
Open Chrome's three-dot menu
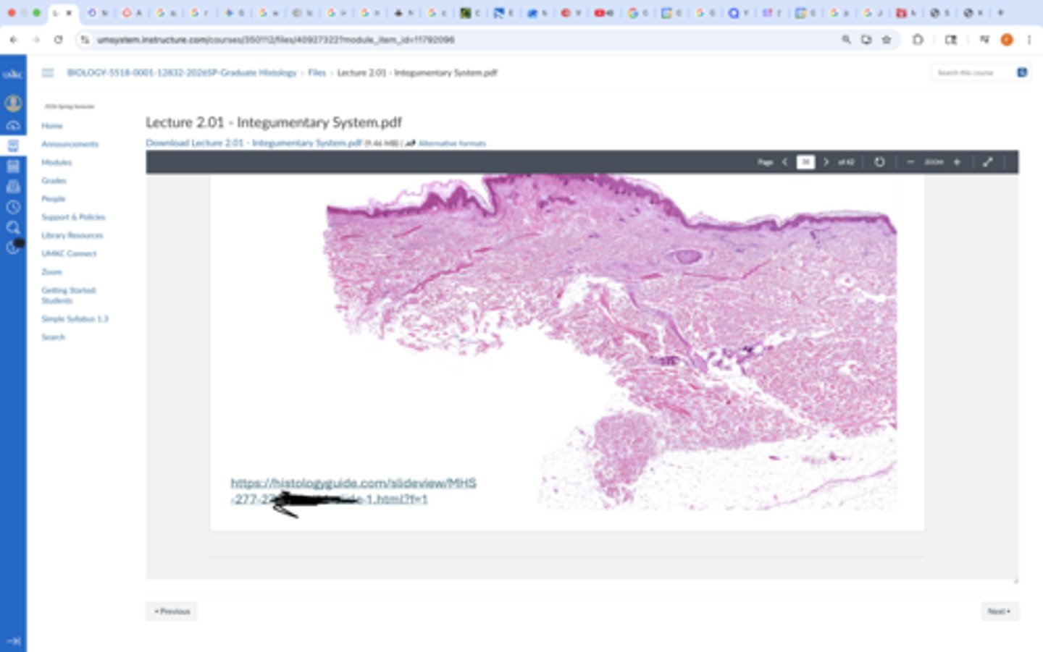coord(1029,40)
